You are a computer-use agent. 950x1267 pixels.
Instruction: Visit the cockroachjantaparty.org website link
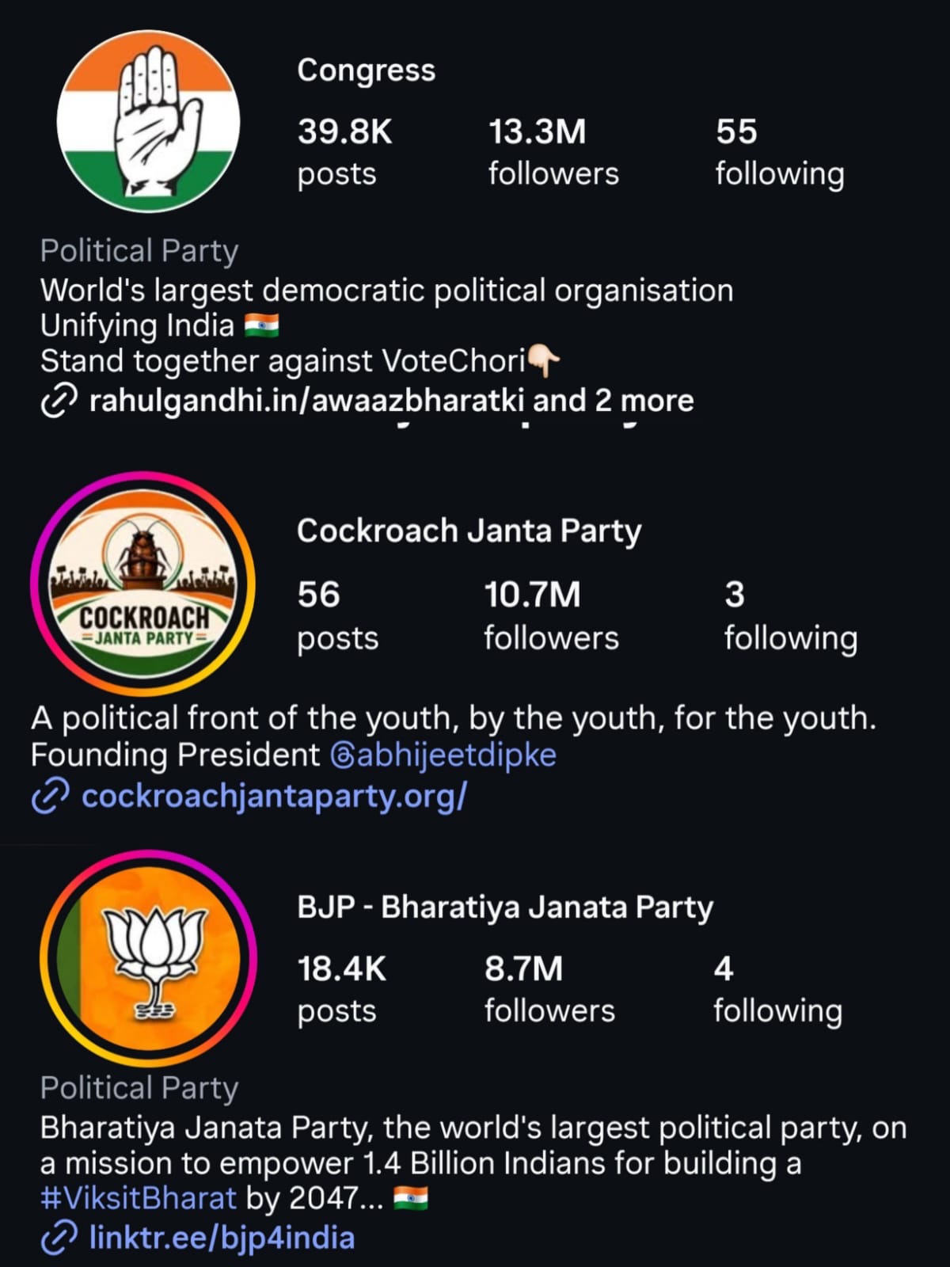pos(275,796)
